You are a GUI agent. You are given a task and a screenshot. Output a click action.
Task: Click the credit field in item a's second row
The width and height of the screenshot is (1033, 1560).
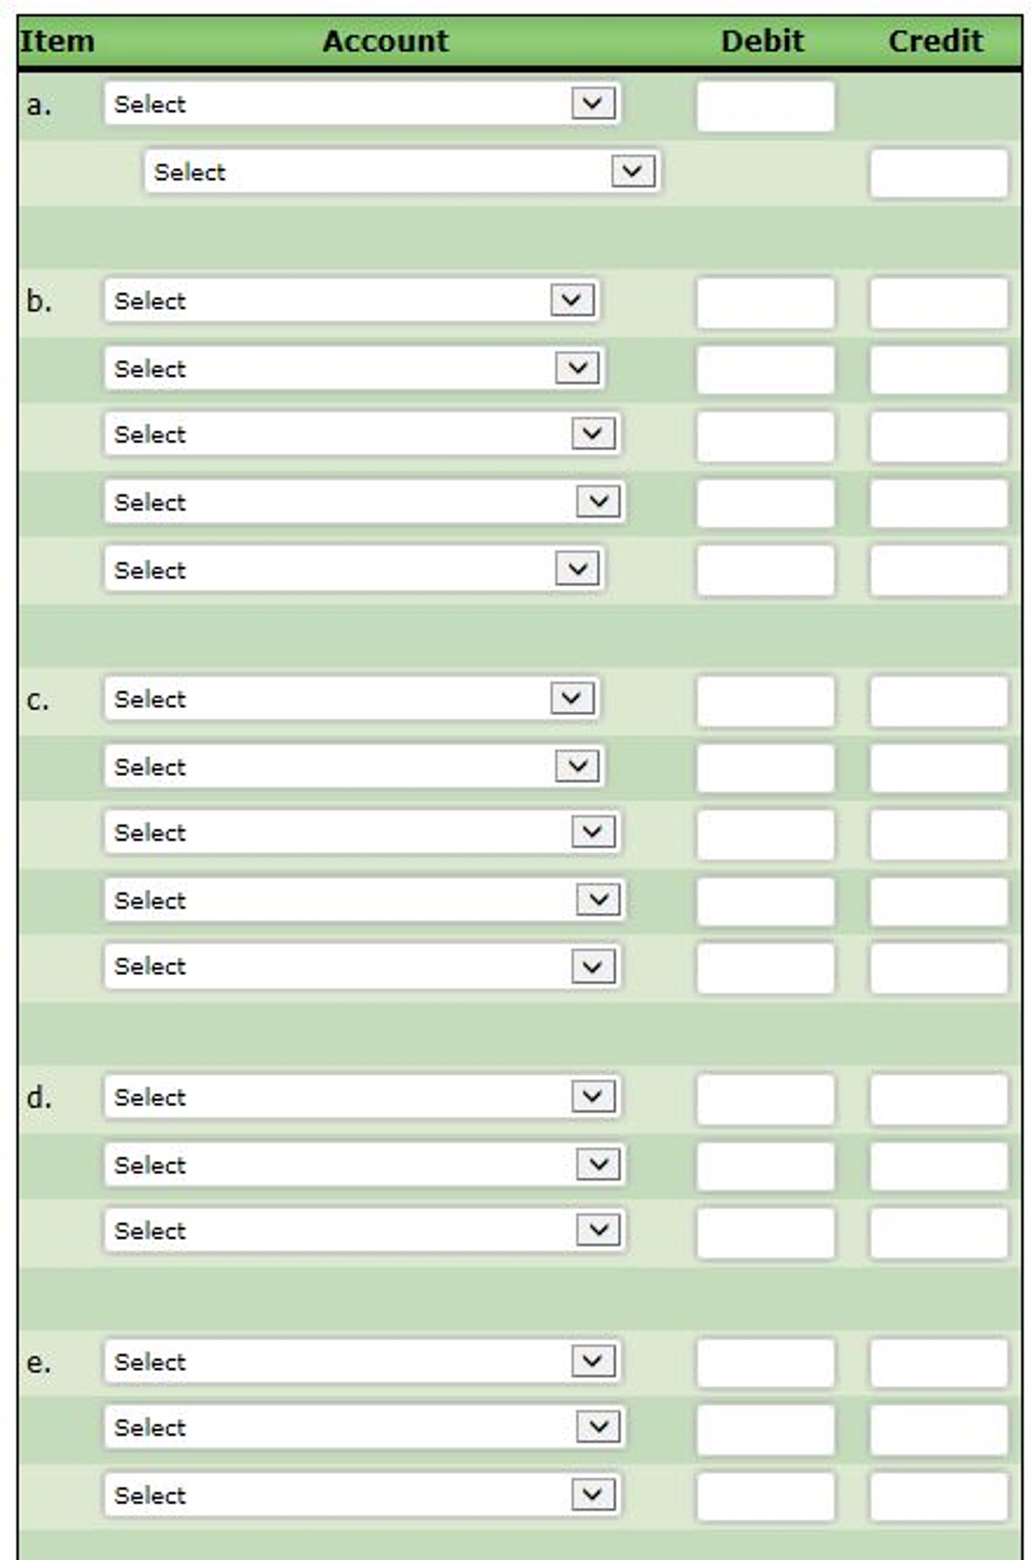(x=938, y=174)
